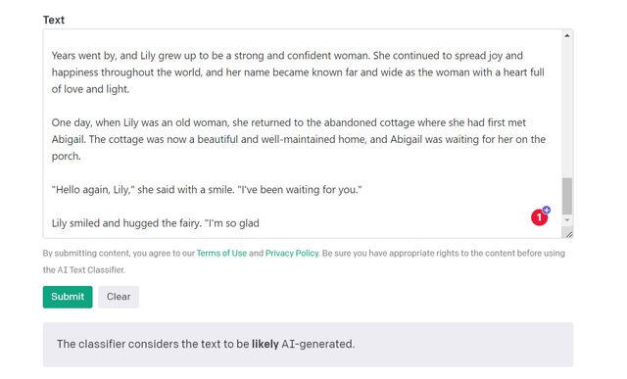627x379 pixels.
Task: Place cursor in the "Years went by" paragraph
Action: pos(298,72)
